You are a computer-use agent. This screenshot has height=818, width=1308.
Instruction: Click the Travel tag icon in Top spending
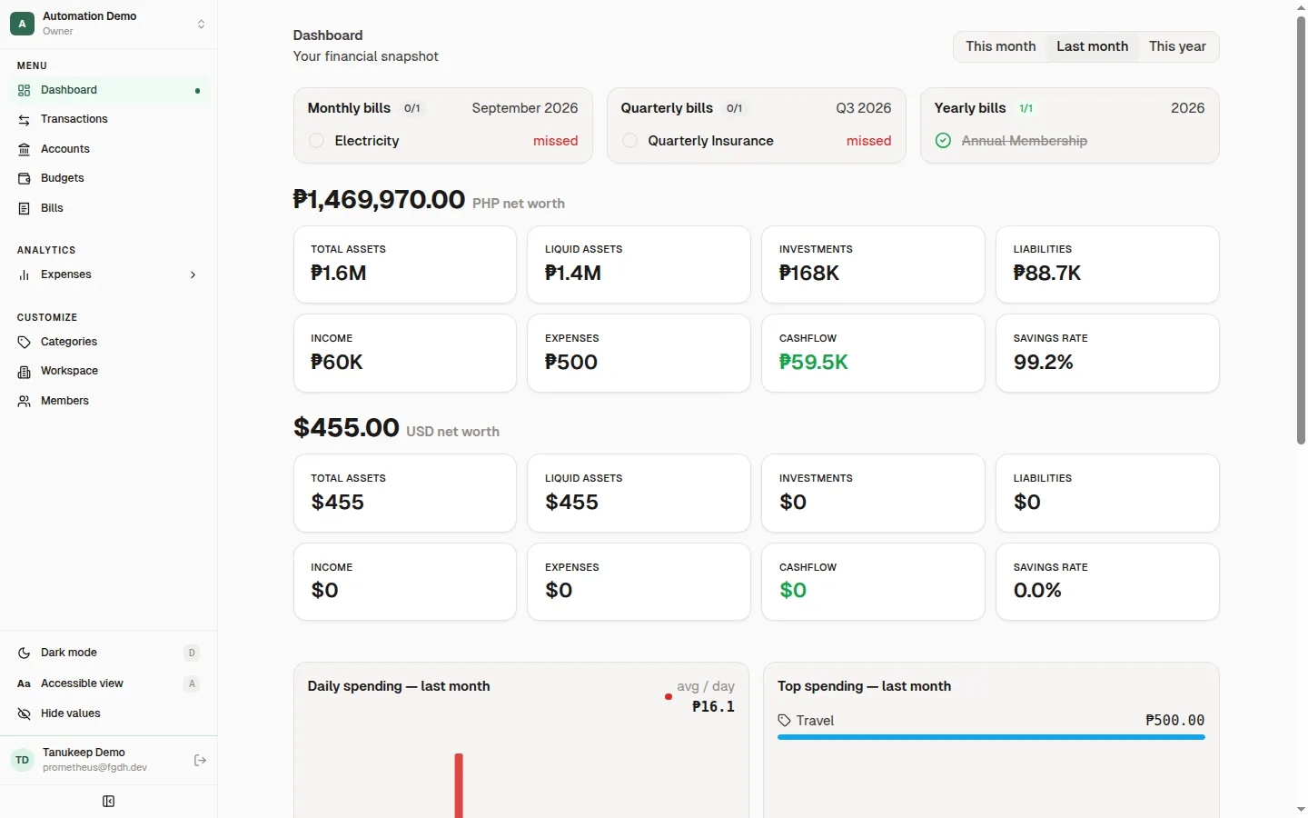click(x=785, y=721)
